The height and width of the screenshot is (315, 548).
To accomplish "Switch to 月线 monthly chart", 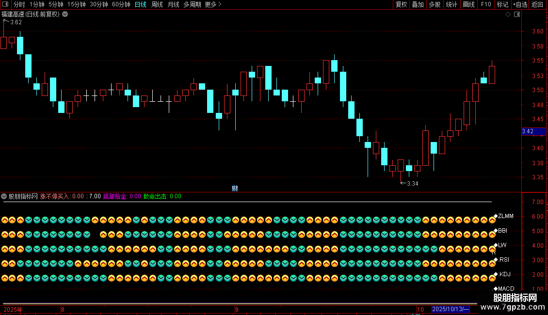I will [173, 4].
